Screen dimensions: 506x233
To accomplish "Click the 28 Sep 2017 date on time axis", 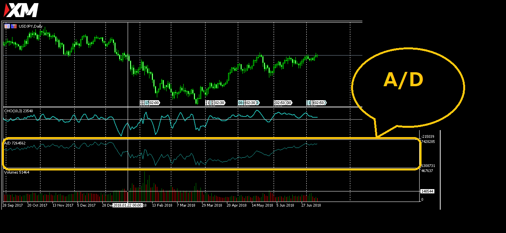I will click(x=12, y=205).
